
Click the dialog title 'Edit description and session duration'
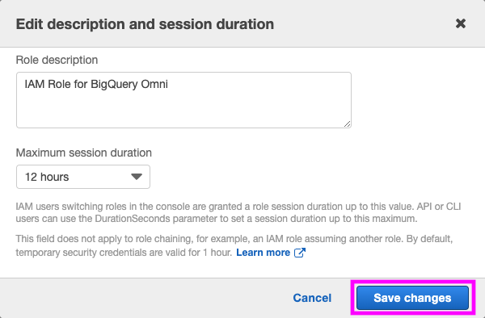click(145, 24)
